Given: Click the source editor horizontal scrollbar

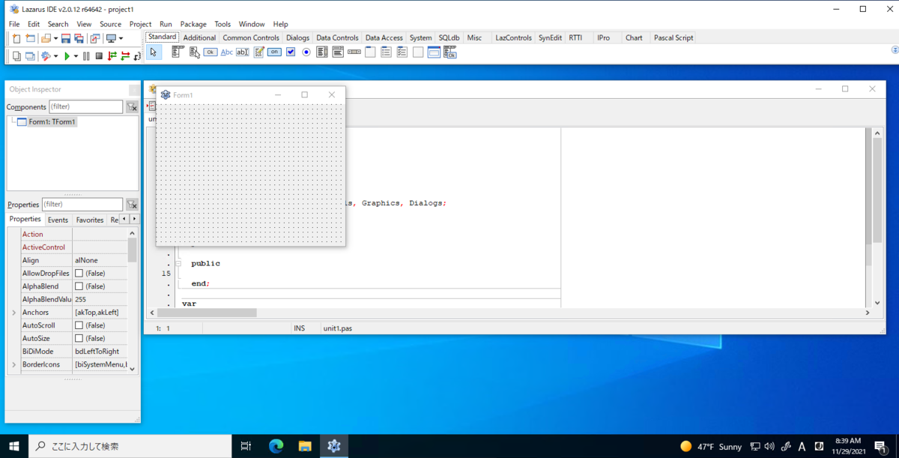Looking at the screenshot, I should (510, 313).
